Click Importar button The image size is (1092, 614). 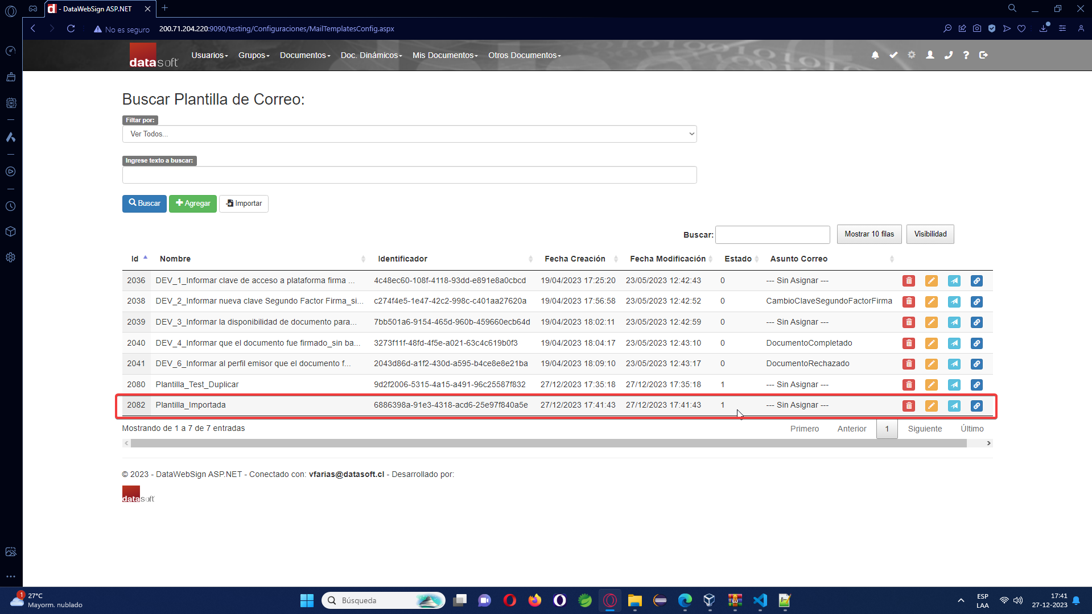pos(244,204)
